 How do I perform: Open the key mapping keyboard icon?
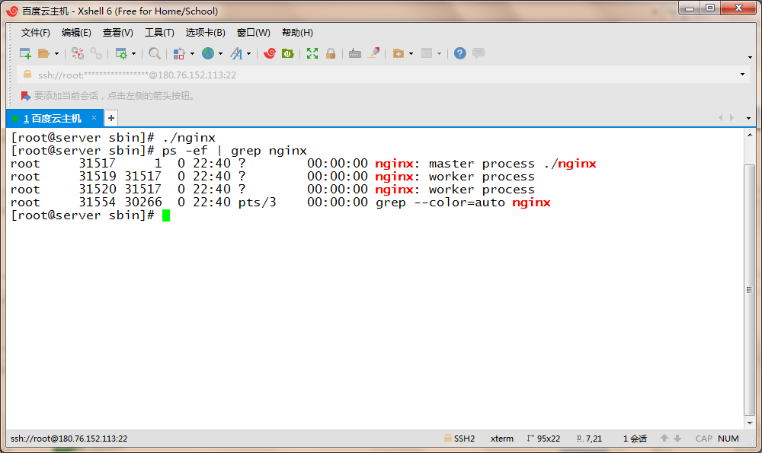[355, 53]
